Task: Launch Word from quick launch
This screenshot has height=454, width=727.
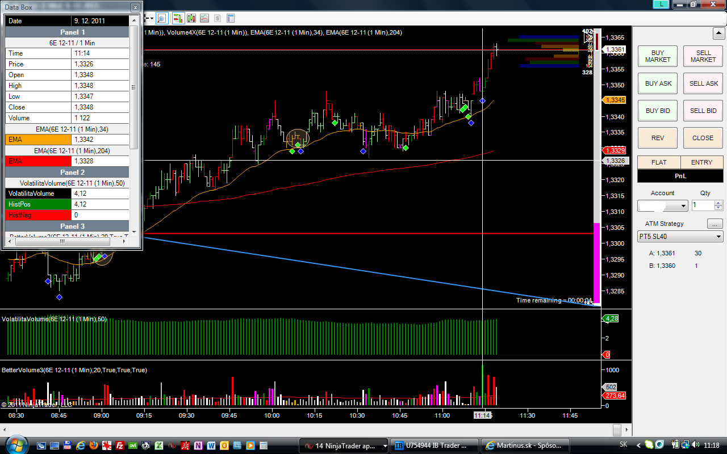Action: 211,445
